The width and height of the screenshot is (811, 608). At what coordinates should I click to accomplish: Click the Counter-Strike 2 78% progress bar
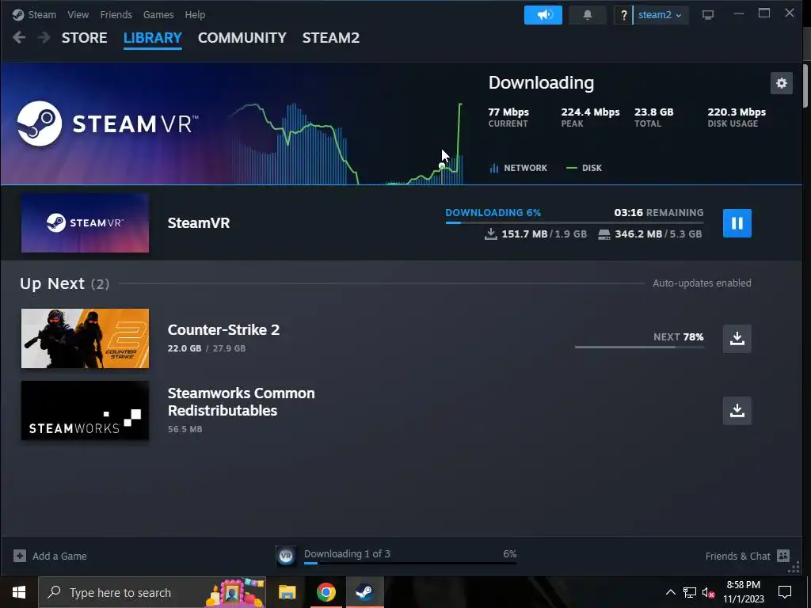coord(639,347)
